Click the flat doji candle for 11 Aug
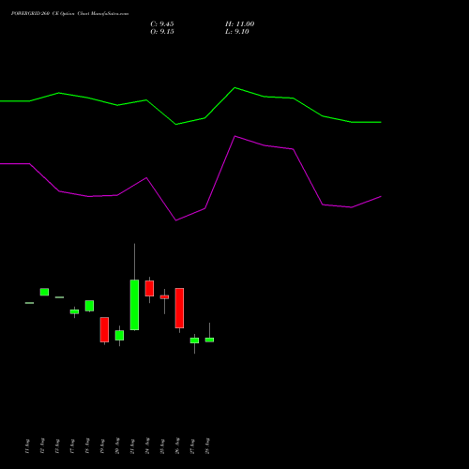Image resolution: width=469 pixels, height=469 pixels. tap(29, 303)
